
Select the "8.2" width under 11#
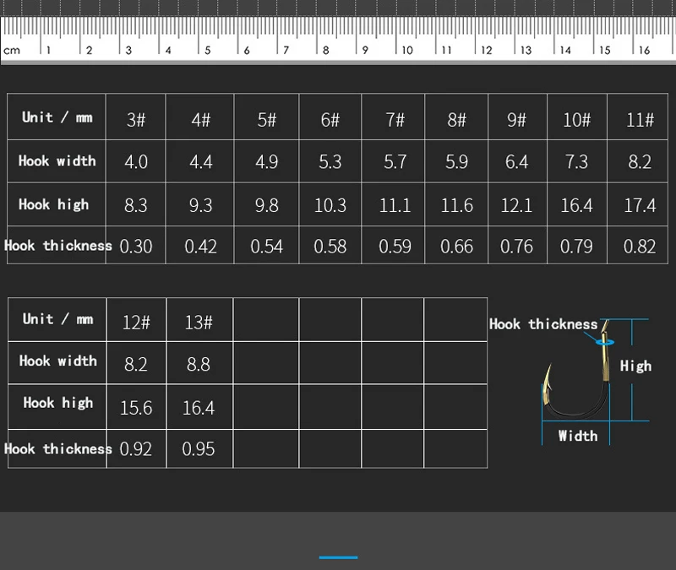(x=640, y=162)
